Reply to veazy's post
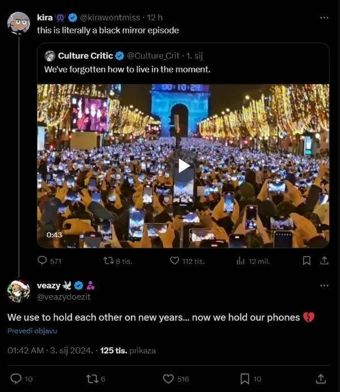 (x=16, y=378)
